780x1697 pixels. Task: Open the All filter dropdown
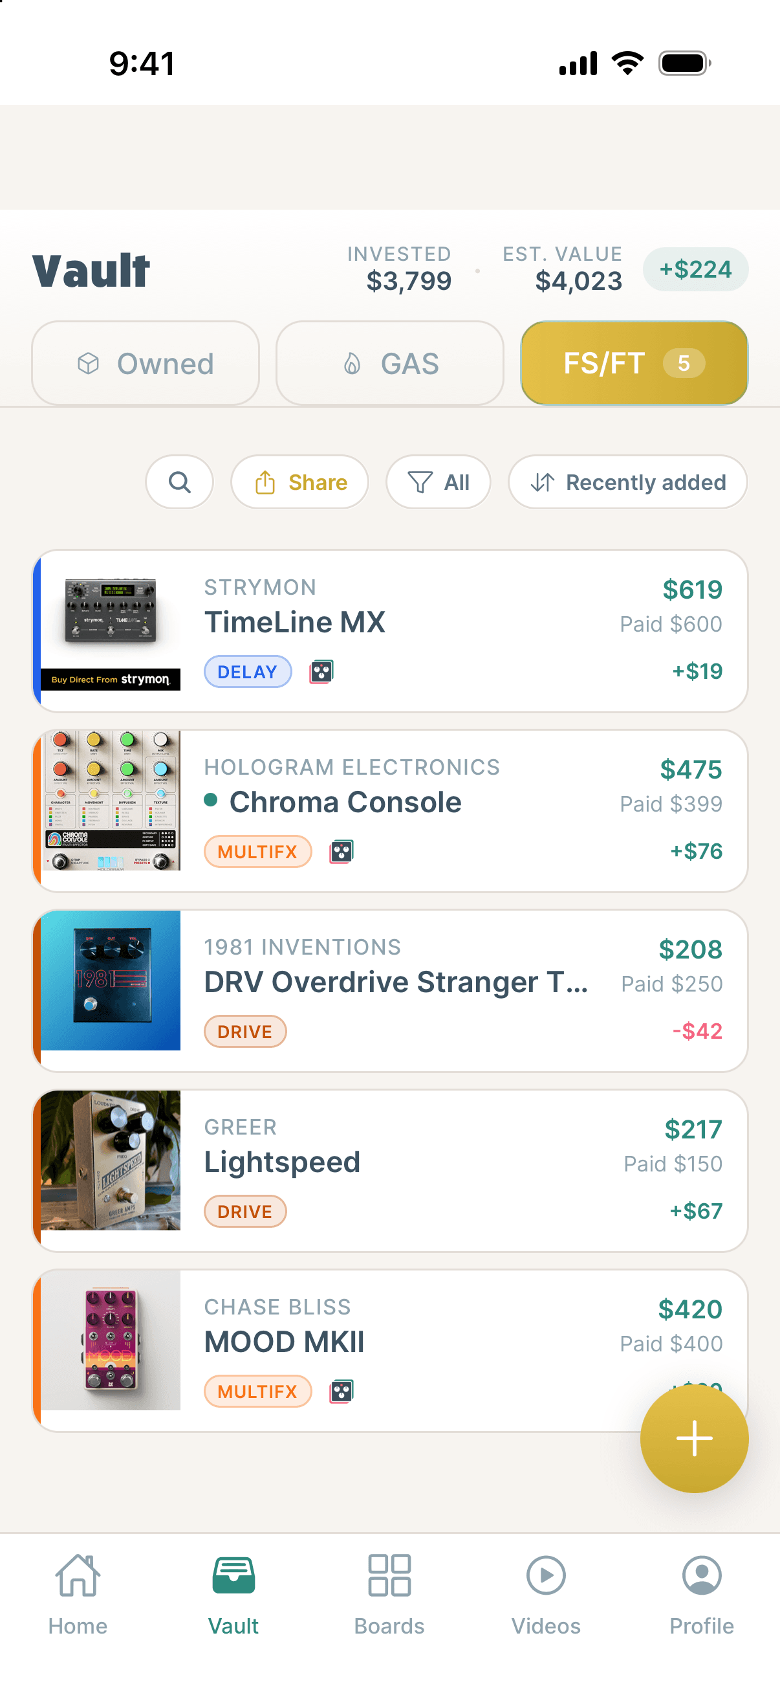click(x=438, y=482)
